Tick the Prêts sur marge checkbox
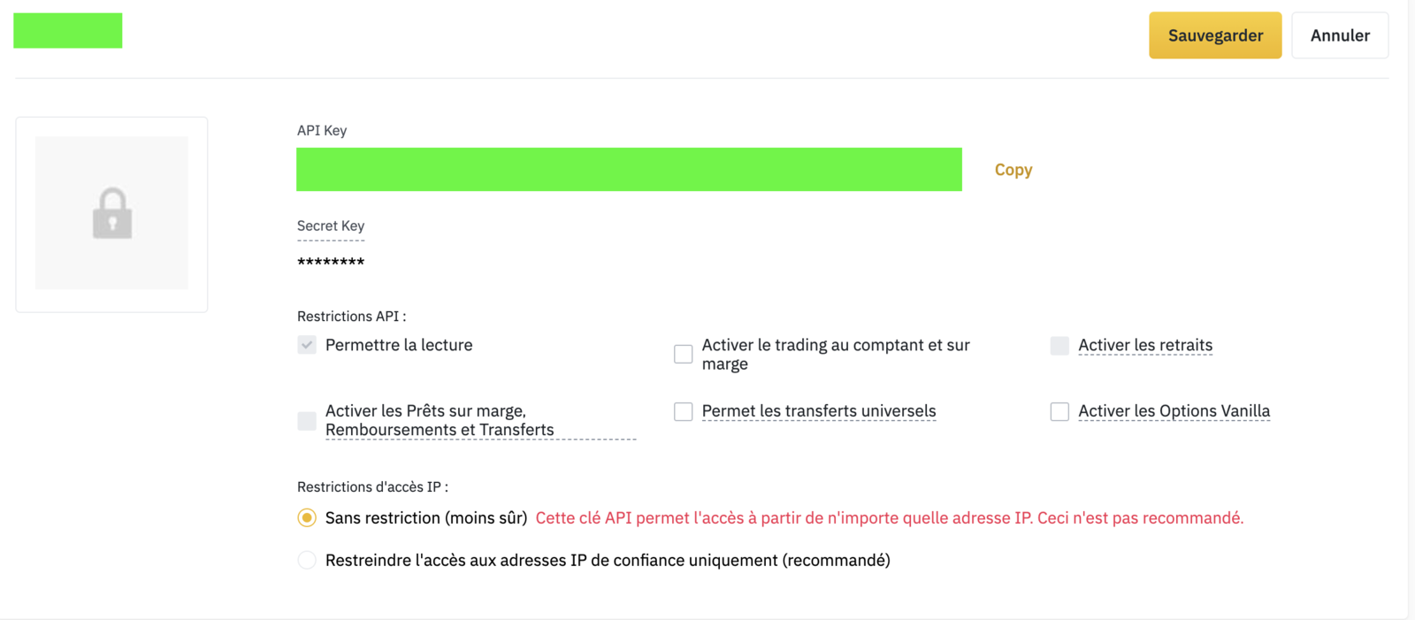This screenshot has height=620, width=1415. point(307,420)
